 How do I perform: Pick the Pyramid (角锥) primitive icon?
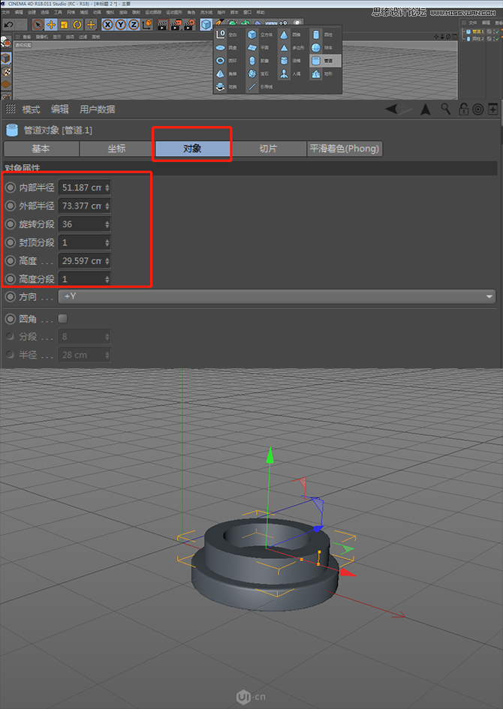click(x=221, y=74)
